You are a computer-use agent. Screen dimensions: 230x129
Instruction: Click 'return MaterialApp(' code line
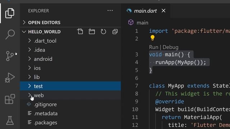point(192,117)
